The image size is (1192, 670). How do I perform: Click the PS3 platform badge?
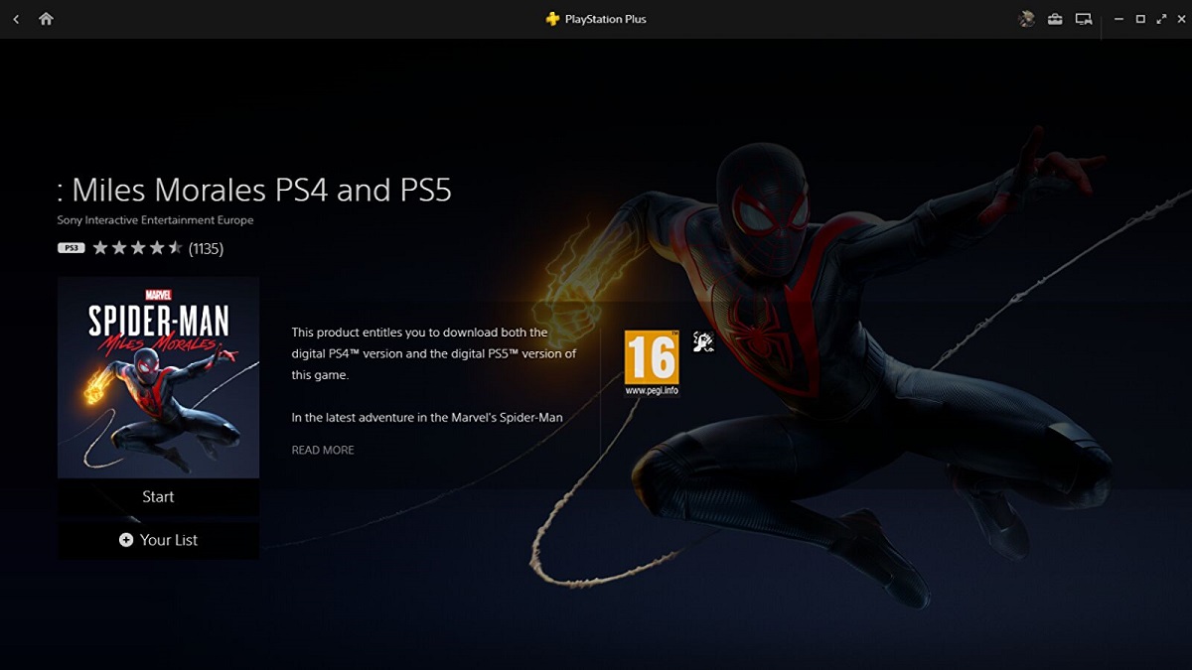[x=72, y=248]
